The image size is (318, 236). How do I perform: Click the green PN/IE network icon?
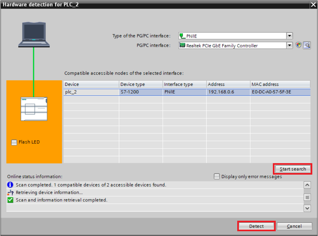click(x=182, y=36)
